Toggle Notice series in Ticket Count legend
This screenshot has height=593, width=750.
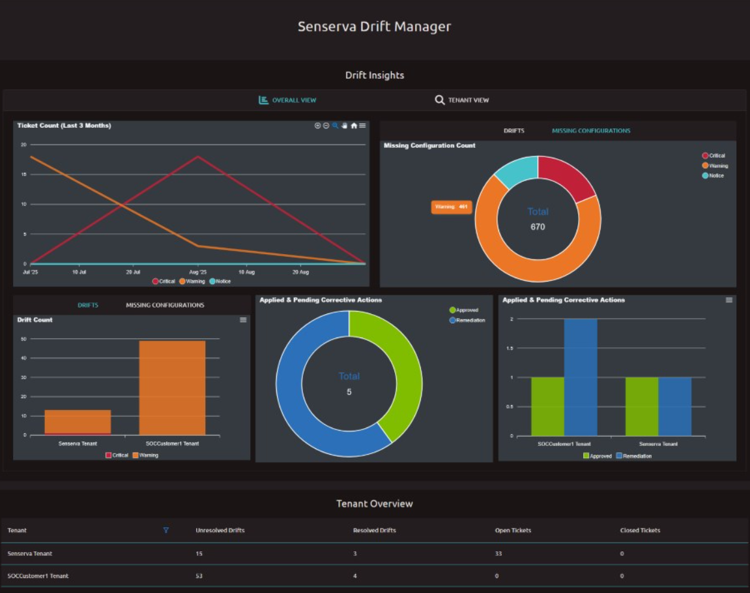click(220, 282)
